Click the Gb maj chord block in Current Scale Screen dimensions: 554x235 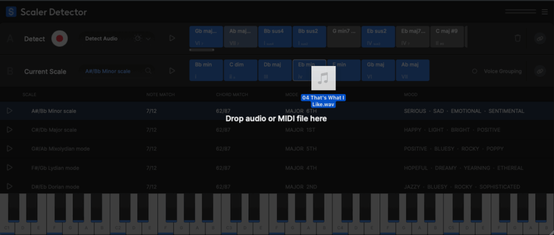coord(378,71)
